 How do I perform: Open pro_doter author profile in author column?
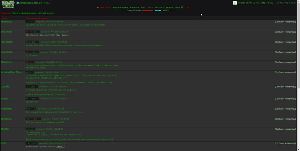pyautogui.click(x=6, y=32)
